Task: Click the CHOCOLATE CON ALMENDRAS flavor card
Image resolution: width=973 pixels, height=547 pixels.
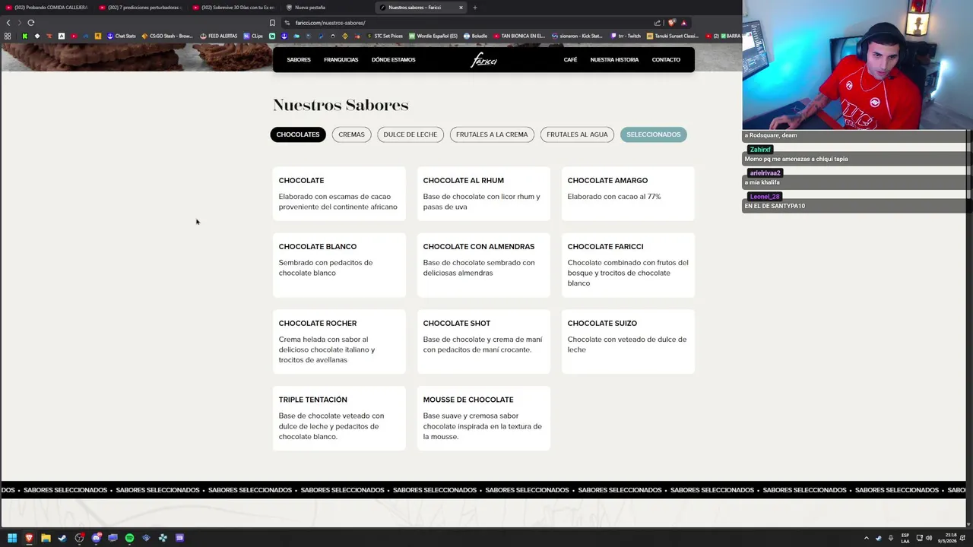Action: pyautogui.click(x=483, y=265)
